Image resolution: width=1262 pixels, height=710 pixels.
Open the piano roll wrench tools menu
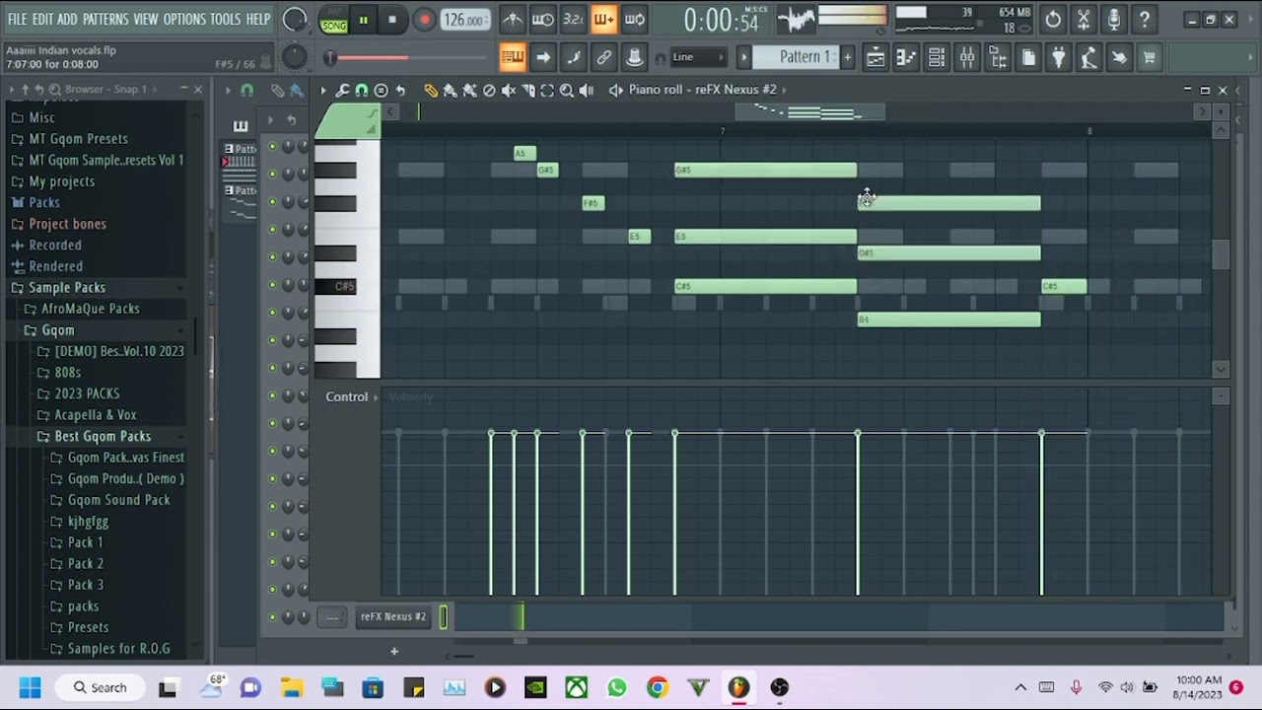(x=342, y=90)
